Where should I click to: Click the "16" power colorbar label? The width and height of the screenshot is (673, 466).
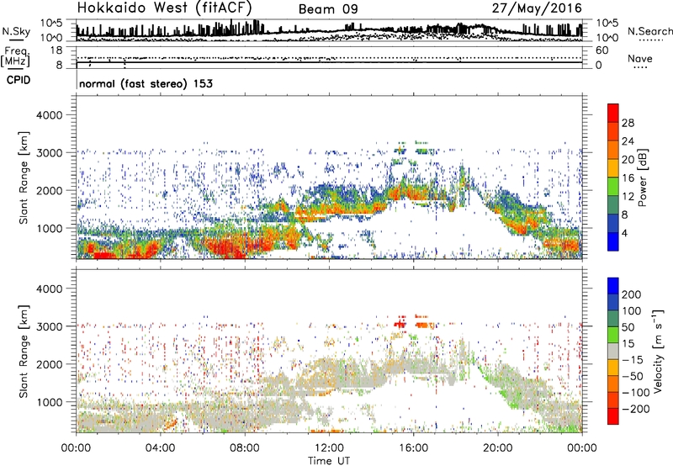click(628, 178)
